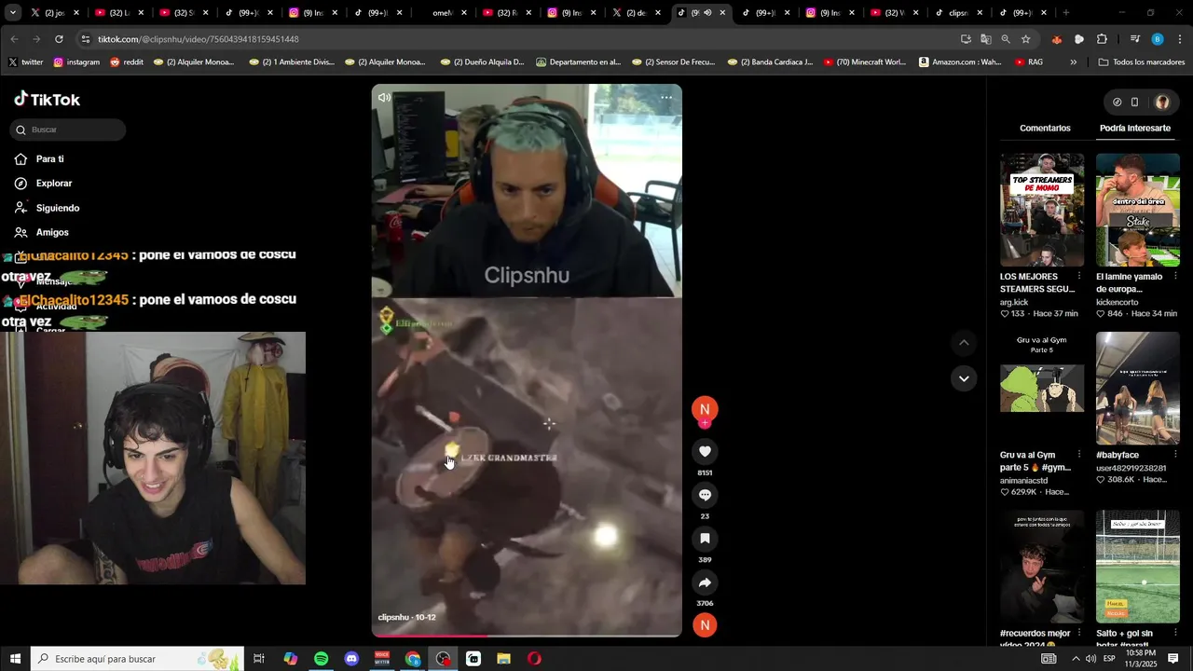
Task: Reload the page with refresh icon
Action: click(x=59, y=39)
